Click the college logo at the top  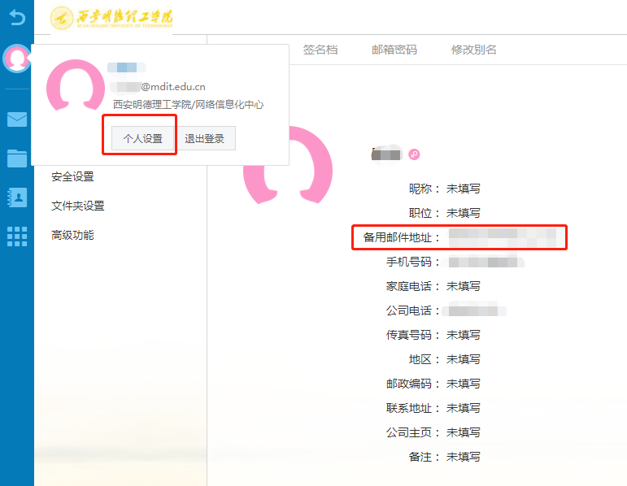coord(111,17)
